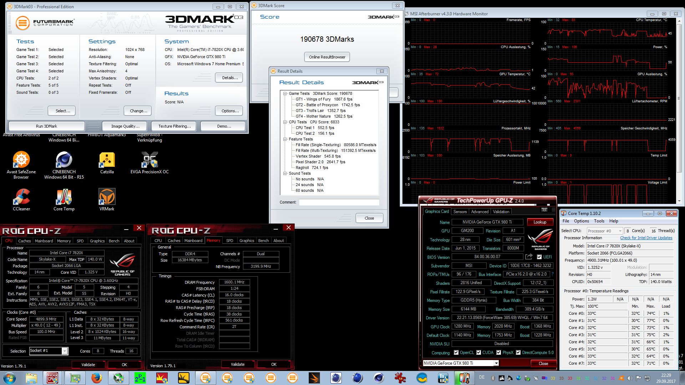Click Check for Intel Driver Updates link
The image size is (685, 385).
pos(646,238)
